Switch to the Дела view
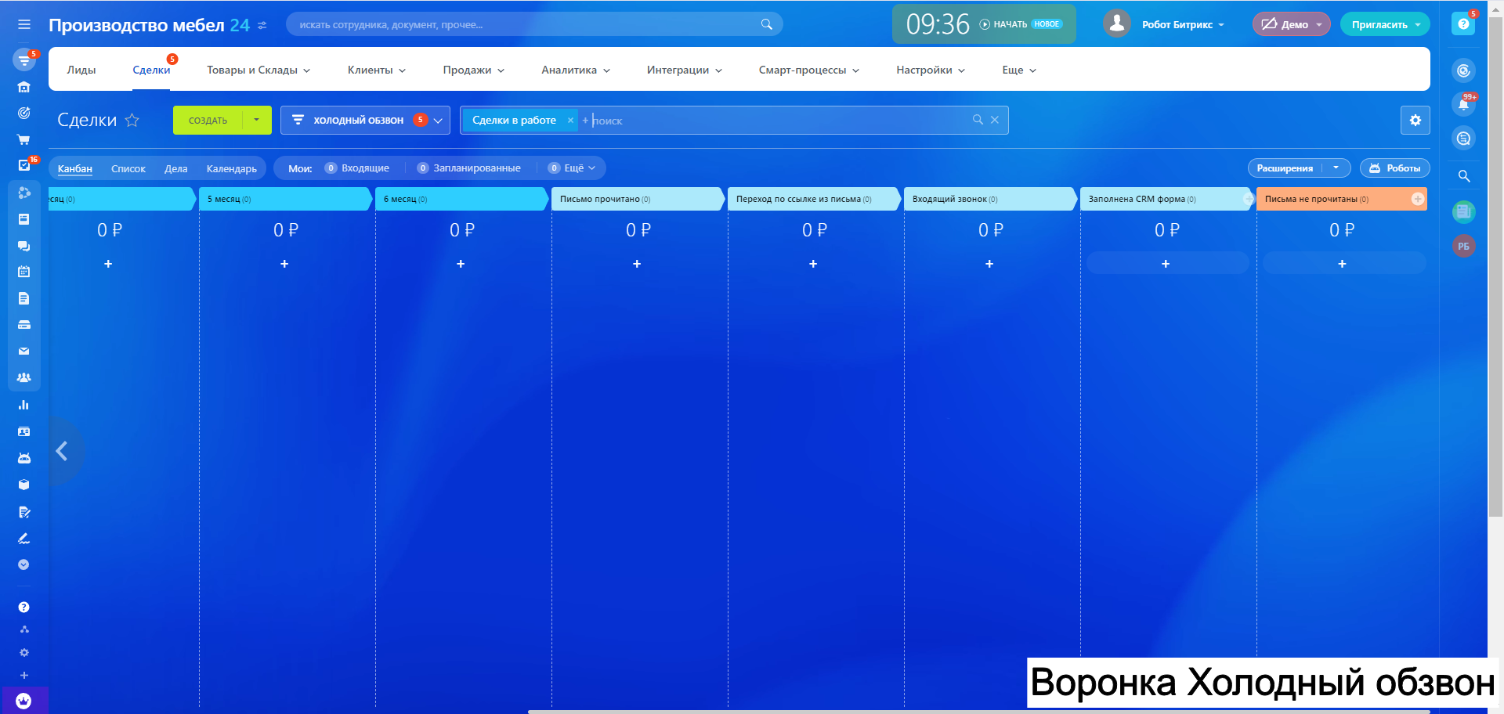 click(176, 169)
